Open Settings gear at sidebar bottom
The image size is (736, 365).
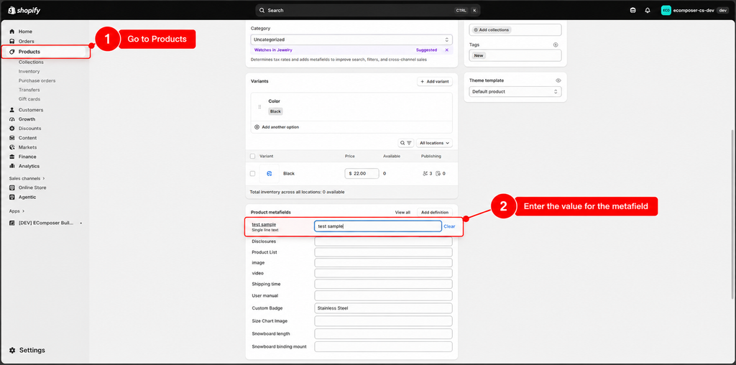tap(12, 351)
